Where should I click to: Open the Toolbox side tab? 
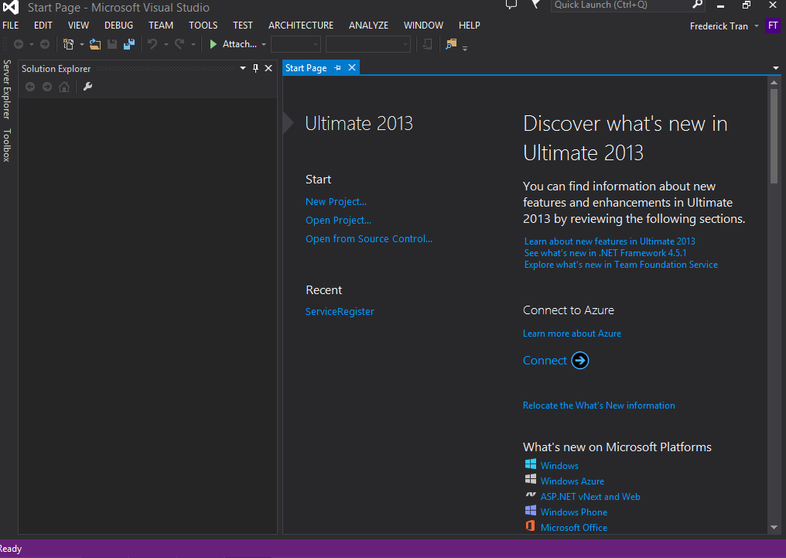6,145
